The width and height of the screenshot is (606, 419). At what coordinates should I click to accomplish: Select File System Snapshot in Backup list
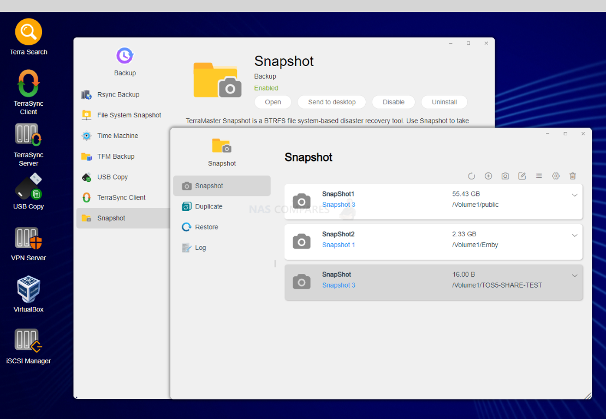123,115
